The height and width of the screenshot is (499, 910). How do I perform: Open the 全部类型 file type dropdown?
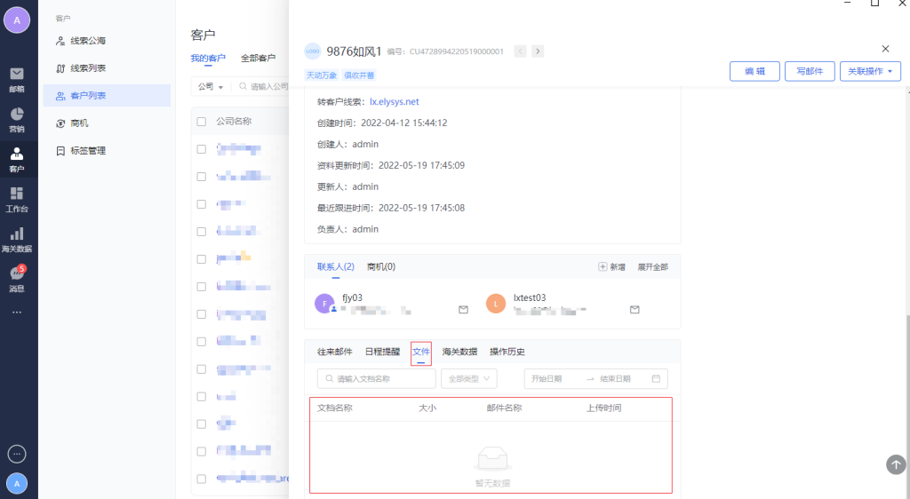[x=468, y=378]
